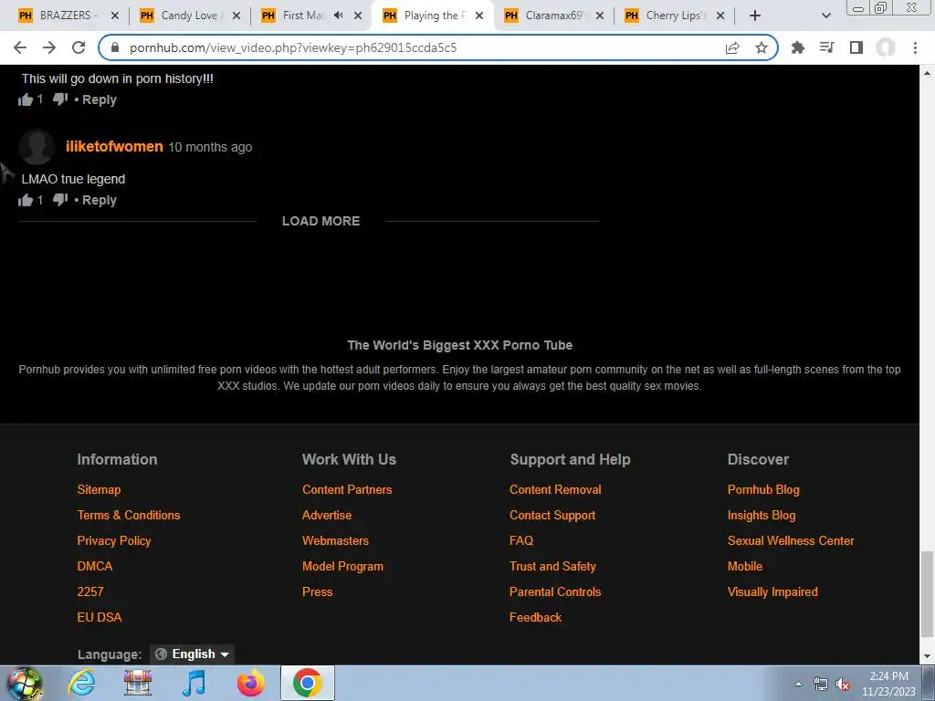This screenshot has width=935, height=701.
Task: Select the Chrome taskbar button
Action: point(307,683)
